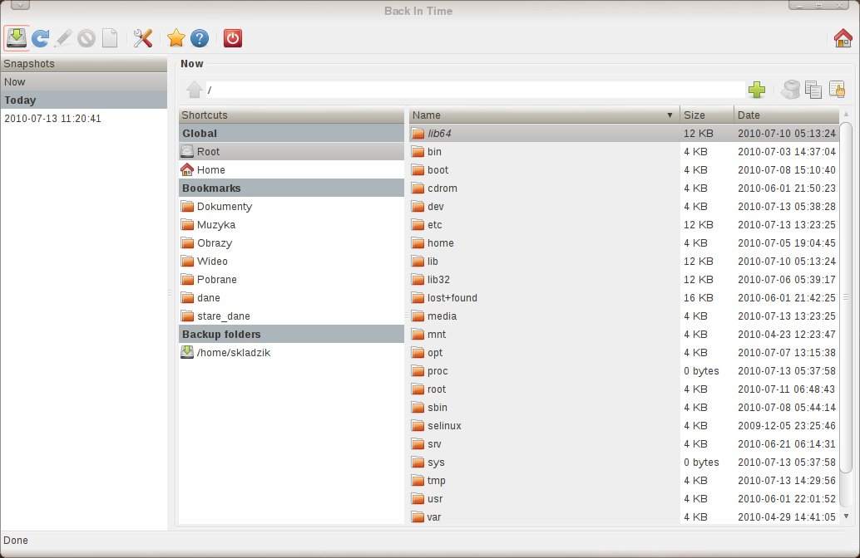Viewport: 860px width, 558px height.
Task: Open the Pobrane bookmark
Action: [291, 279]
